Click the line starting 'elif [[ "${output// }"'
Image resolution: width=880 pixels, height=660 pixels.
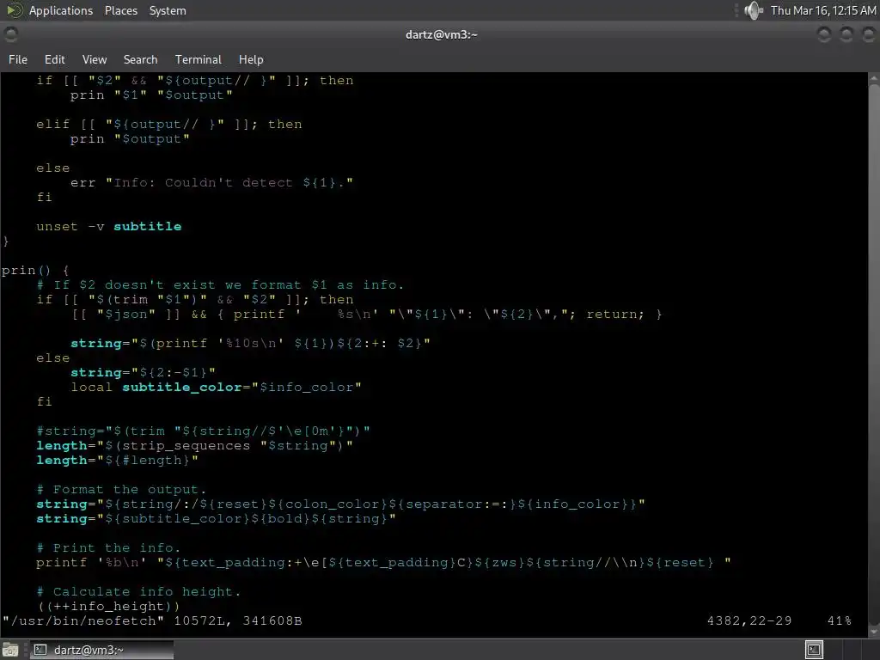click(169, 125)
